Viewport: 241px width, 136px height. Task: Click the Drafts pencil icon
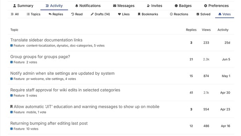click(x=92, y=14)
